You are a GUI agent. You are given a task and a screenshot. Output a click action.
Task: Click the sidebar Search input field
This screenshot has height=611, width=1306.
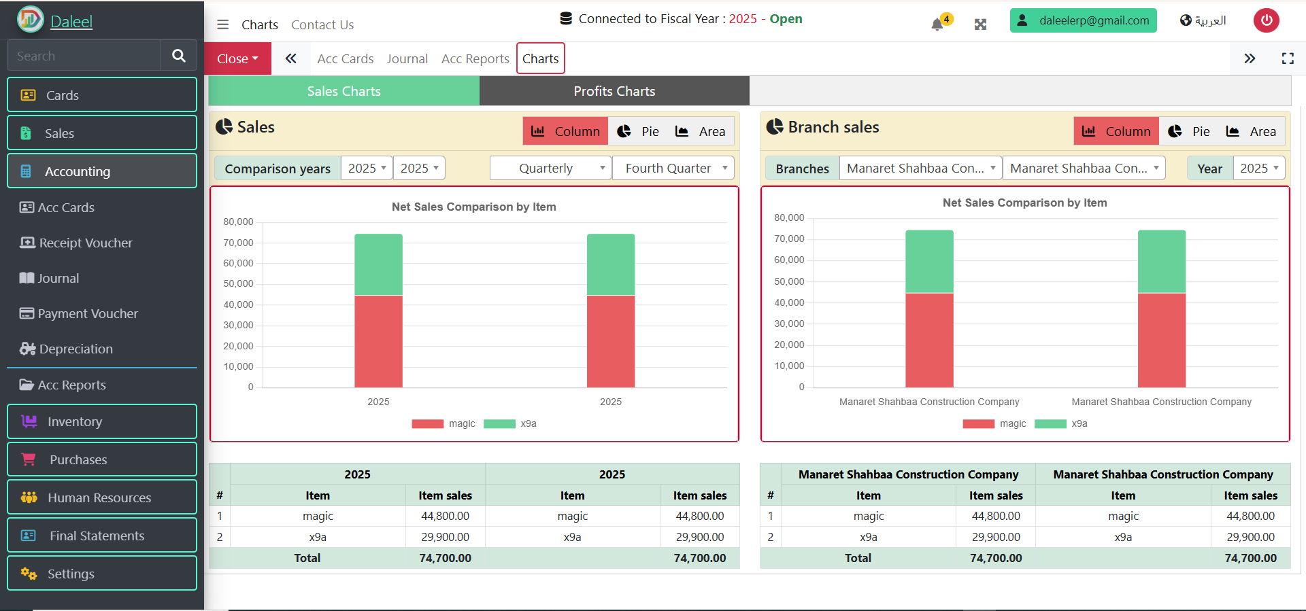(84, 56)
